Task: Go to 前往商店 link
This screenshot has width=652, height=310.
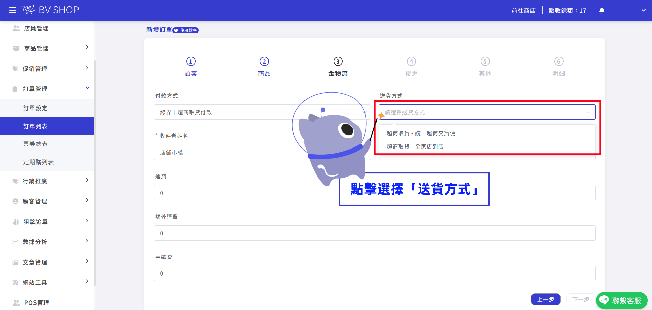Action: tap(523, 11)
